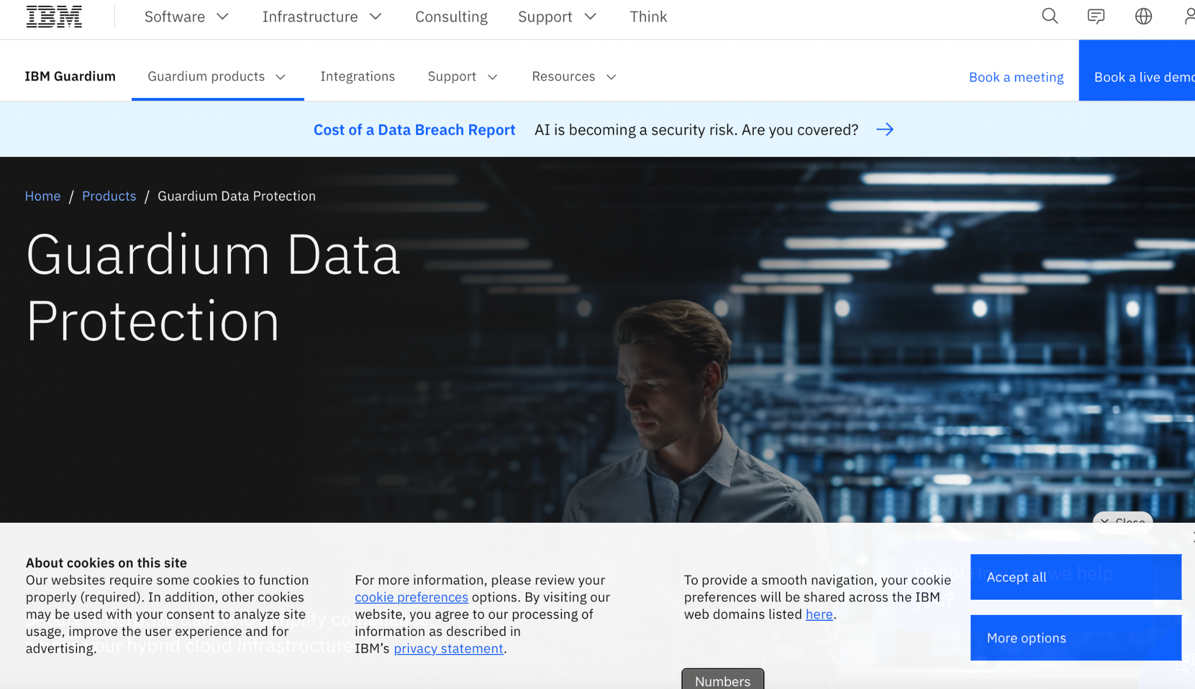Open the privacy statement link
1195x689 pixels.
[448, 648]
